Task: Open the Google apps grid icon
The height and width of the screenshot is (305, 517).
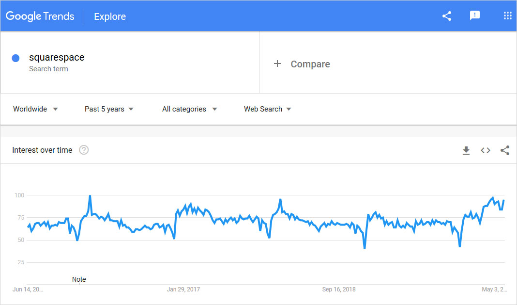Action: click(x=507, y=16)
